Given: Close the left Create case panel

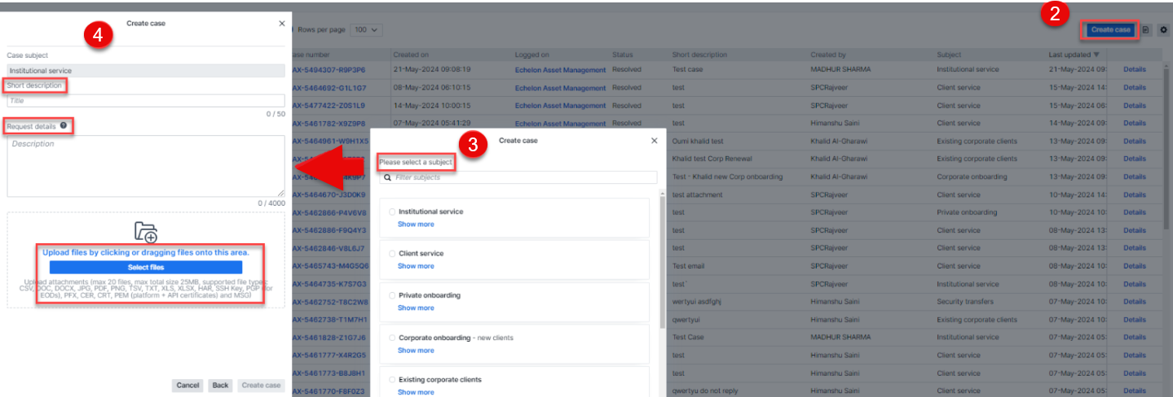Looking at the screenshot, I should [x=281, y=24].
